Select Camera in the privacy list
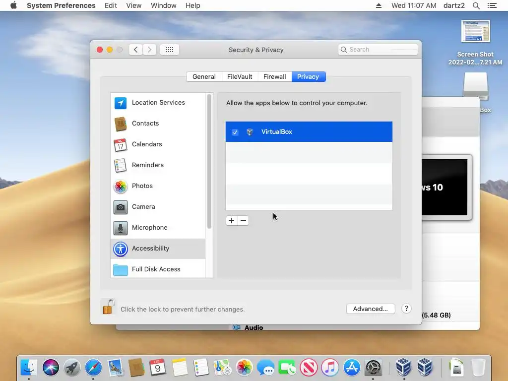This screenshot has height=381, width=508. tap(158, 207)
